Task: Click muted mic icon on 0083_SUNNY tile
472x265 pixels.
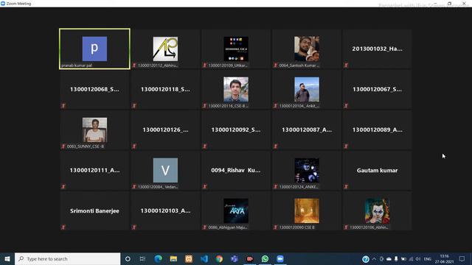Action: tap(63, 146)
